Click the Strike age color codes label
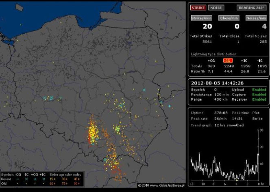This screenshot has height=192, width=270. pyautogui.click(x=65, y=175)
